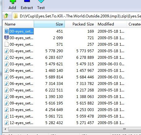Select 03-eyes_set... file name
This screenshot has width=141, height=135.
tap(21, 64)
